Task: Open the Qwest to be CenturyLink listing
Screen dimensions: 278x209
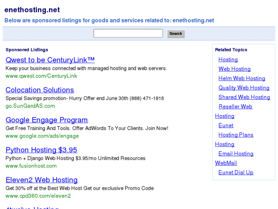Action: (50, 60)
